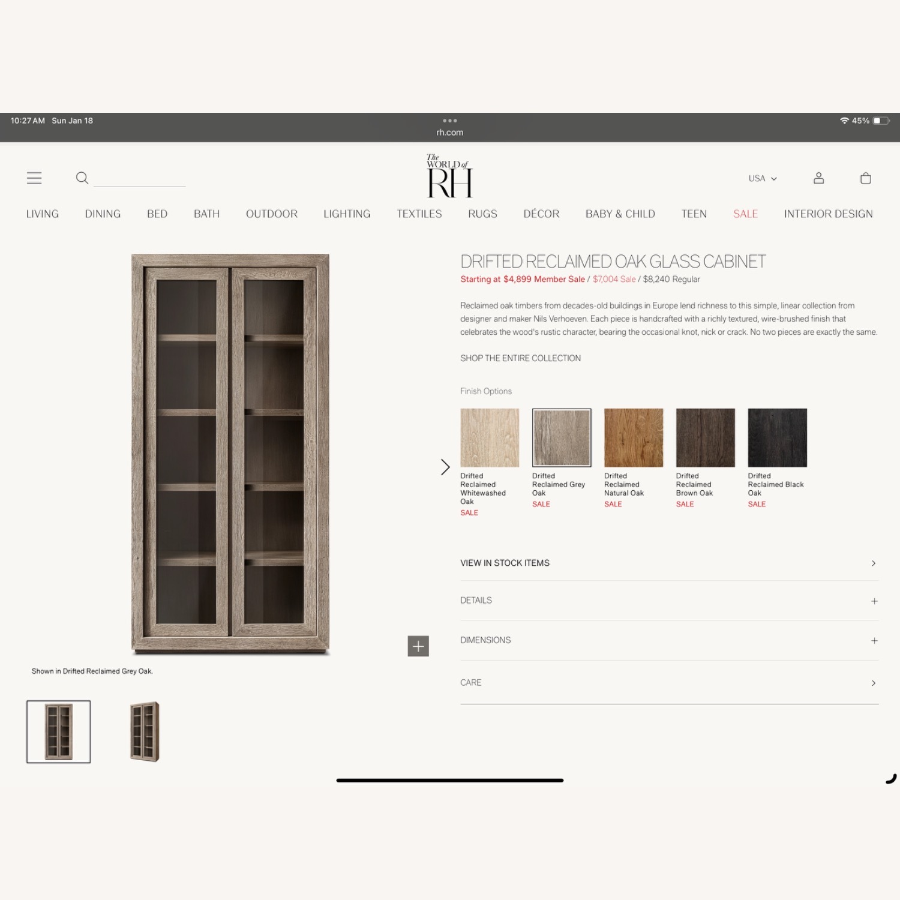Screen dimensions: 900x900
Task: Click the plus image zoom icon
Action: (418, 646)
